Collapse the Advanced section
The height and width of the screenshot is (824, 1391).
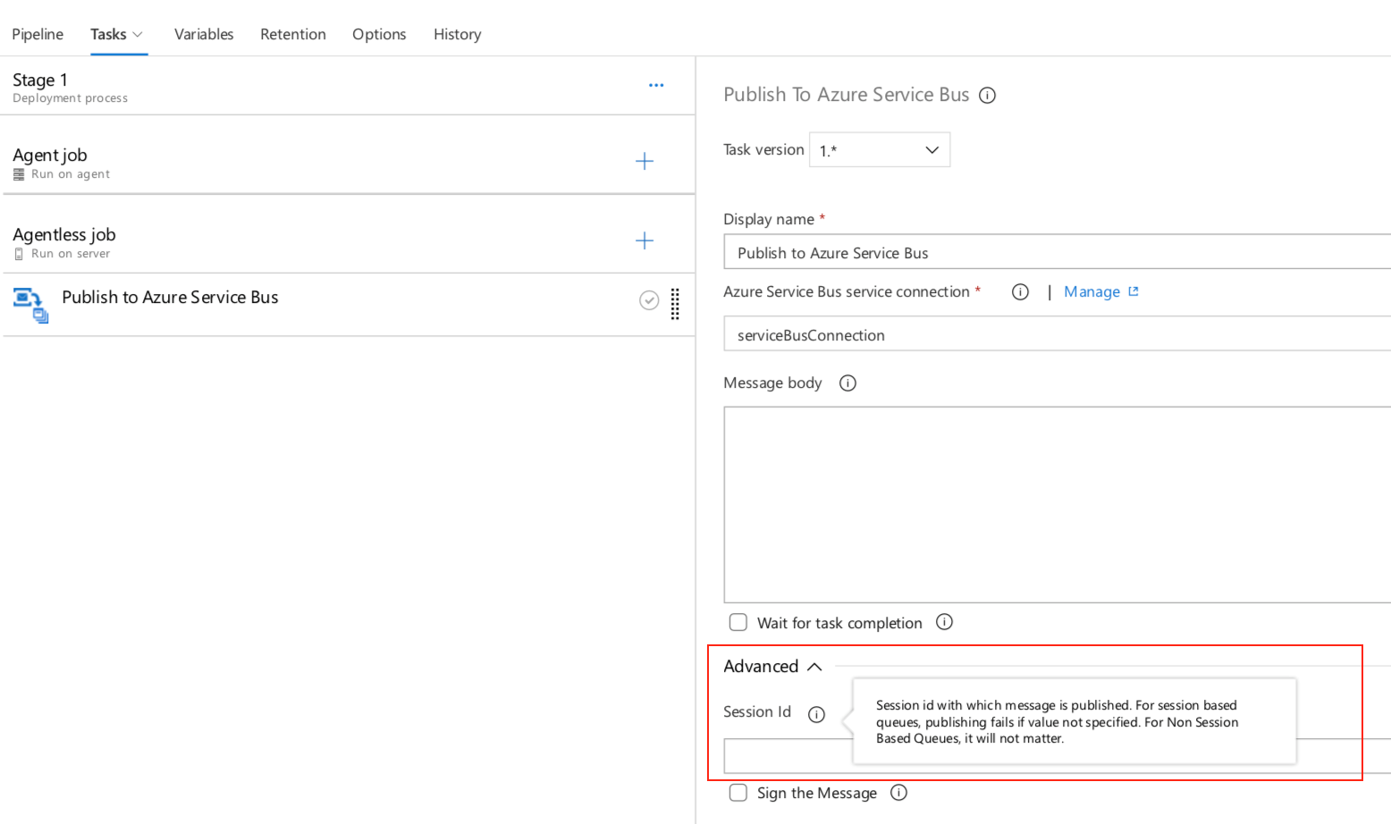tap(814, 666)
